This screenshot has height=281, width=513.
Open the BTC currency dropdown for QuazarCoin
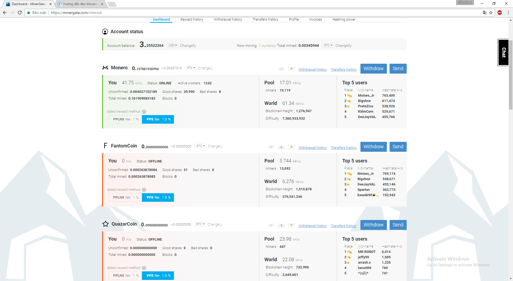pos(200,224)
